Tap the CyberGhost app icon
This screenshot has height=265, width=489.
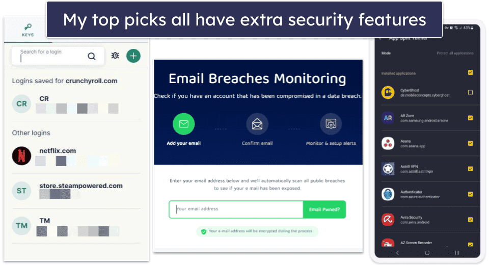click(388, 92)
